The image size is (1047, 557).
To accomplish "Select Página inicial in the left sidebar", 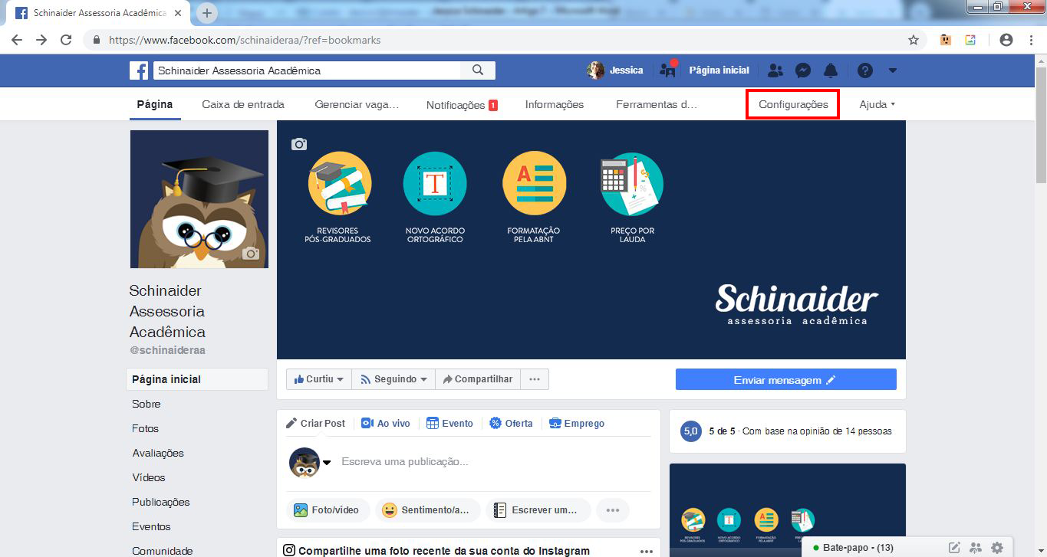I will 197,379.
